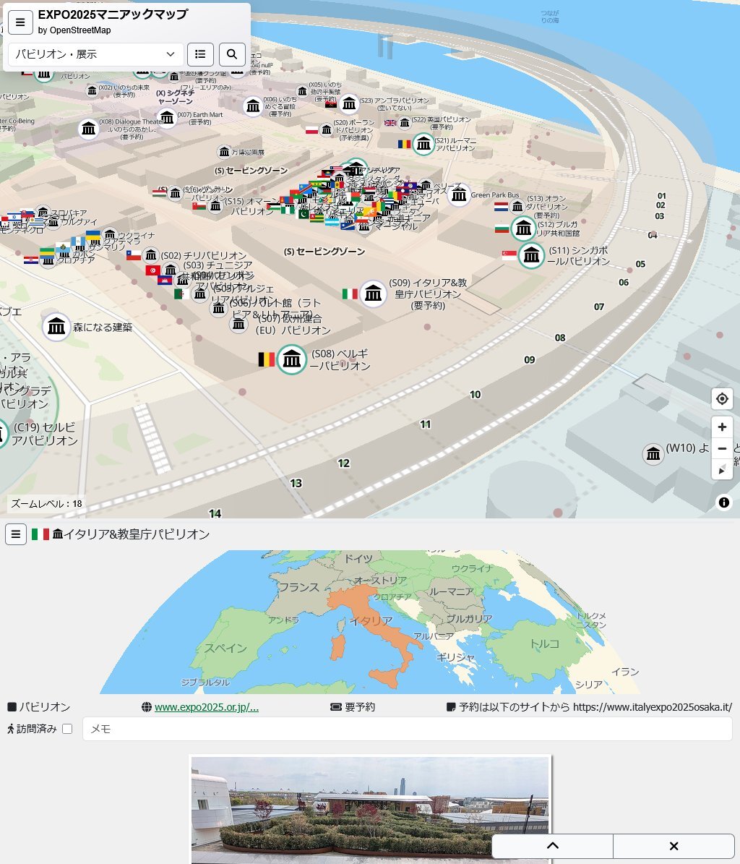Select the (W10) pavilion marker
Image resolution: width=740 pixels, height=864 pixels.
click(x=653, y=454)
